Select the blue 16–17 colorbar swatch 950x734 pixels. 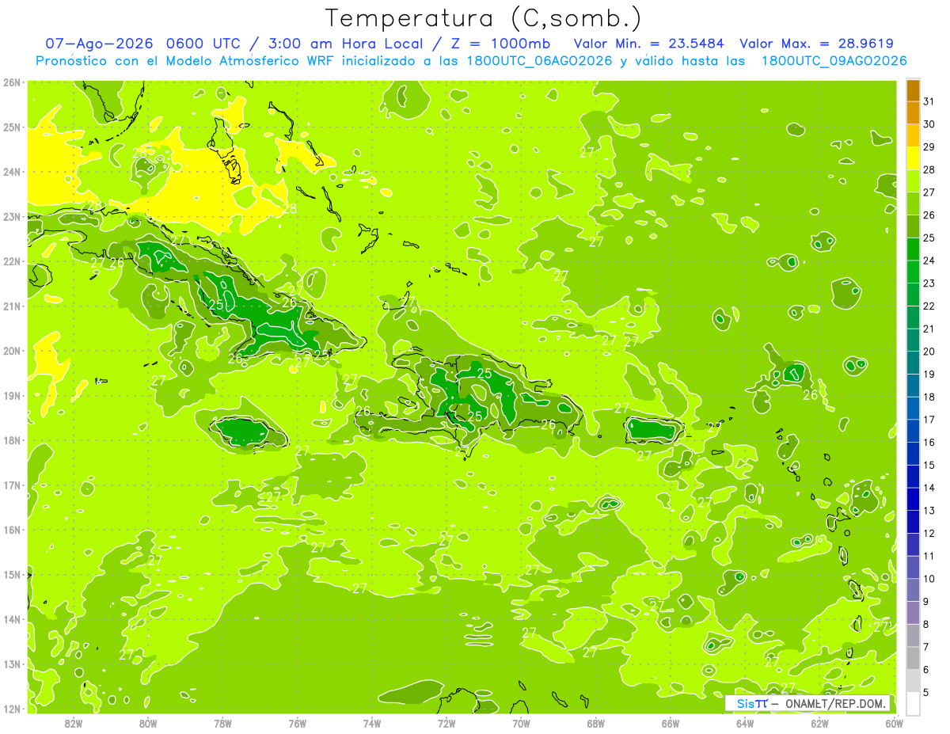point(913,432)
